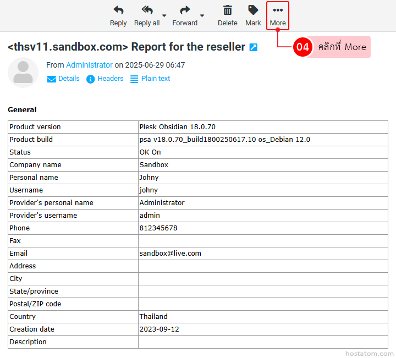Click the Mark tag icon
The width and height of the screenshot is (396, 358).
(253, 10)
